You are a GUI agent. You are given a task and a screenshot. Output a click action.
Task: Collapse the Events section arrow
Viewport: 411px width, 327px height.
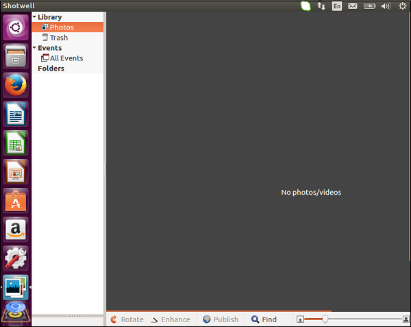(x=34, y=47)
